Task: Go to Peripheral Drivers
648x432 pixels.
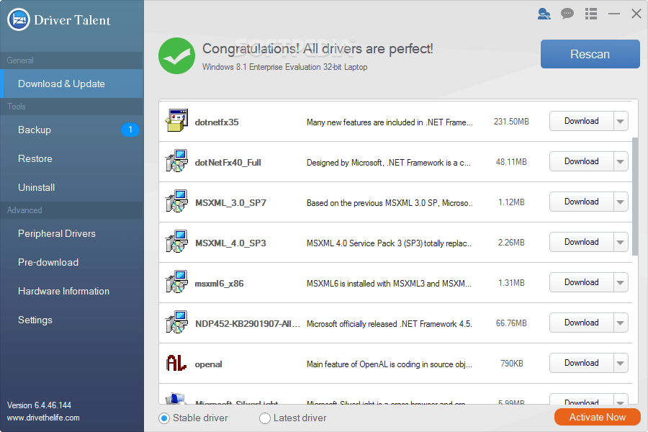Action: coord(72,233)
